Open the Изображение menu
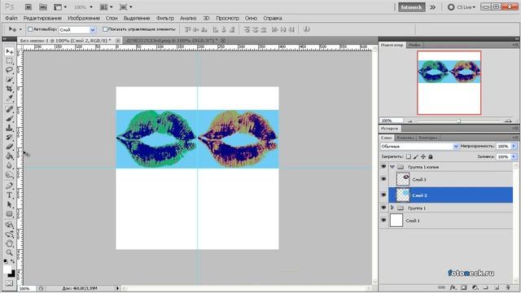Image resolution: width=521 pixels, height=293 pixels. click(x=84, y=18)
